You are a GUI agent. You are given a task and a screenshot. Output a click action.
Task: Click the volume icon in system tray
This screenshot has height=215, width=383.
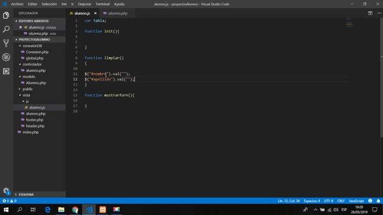click(336, 210)
